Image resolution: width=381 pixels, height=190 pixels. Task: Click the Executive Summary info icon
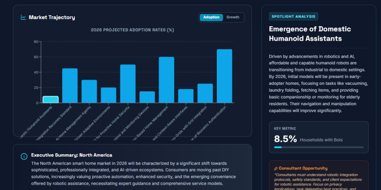tap(24, 156)
